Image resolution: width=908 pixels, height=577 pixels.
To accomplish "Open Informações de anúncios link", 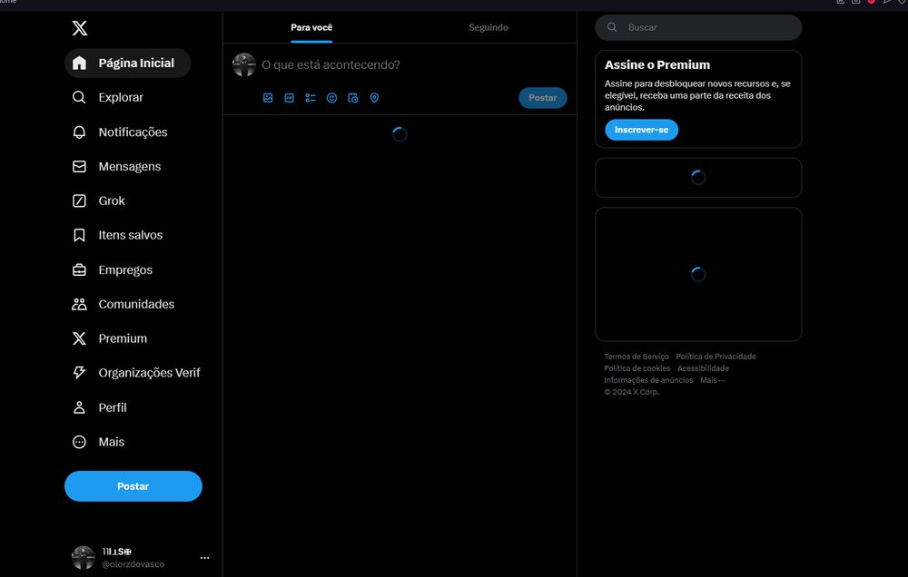I will coord(648,380).
